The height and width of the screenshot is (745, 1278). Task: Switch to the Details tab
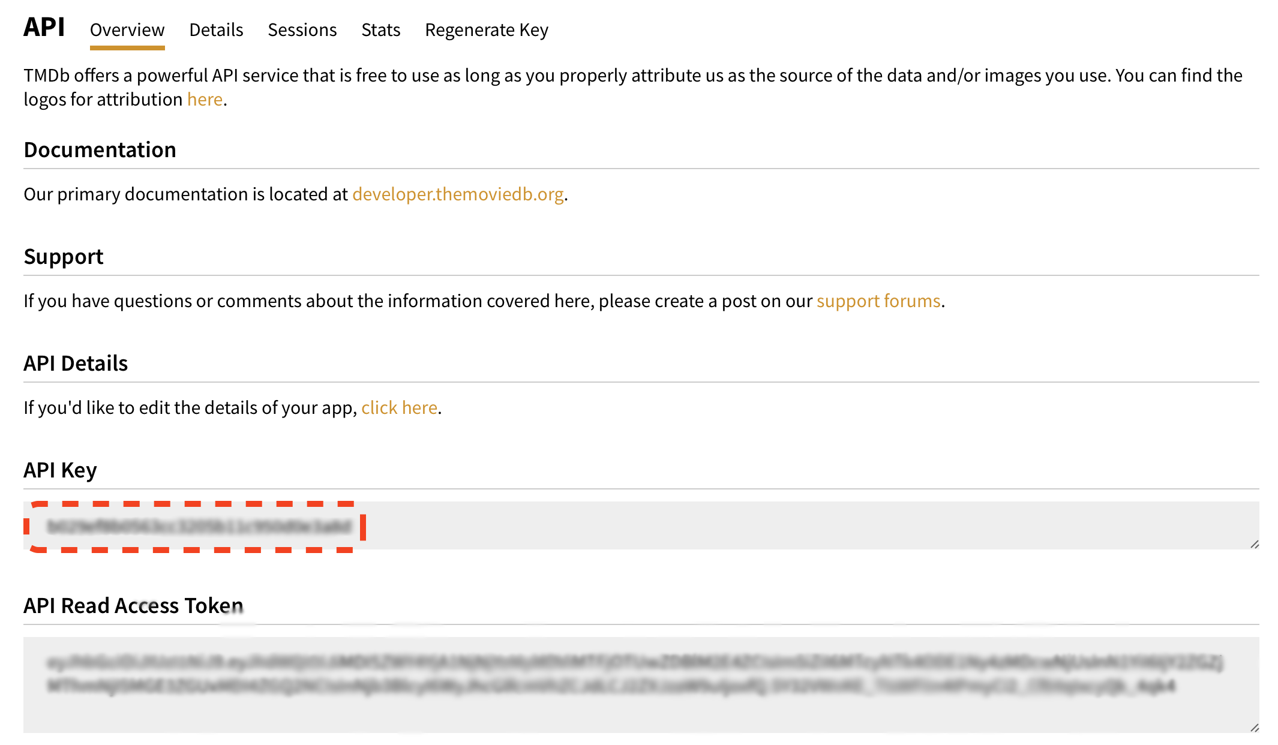tap(215, 29)
